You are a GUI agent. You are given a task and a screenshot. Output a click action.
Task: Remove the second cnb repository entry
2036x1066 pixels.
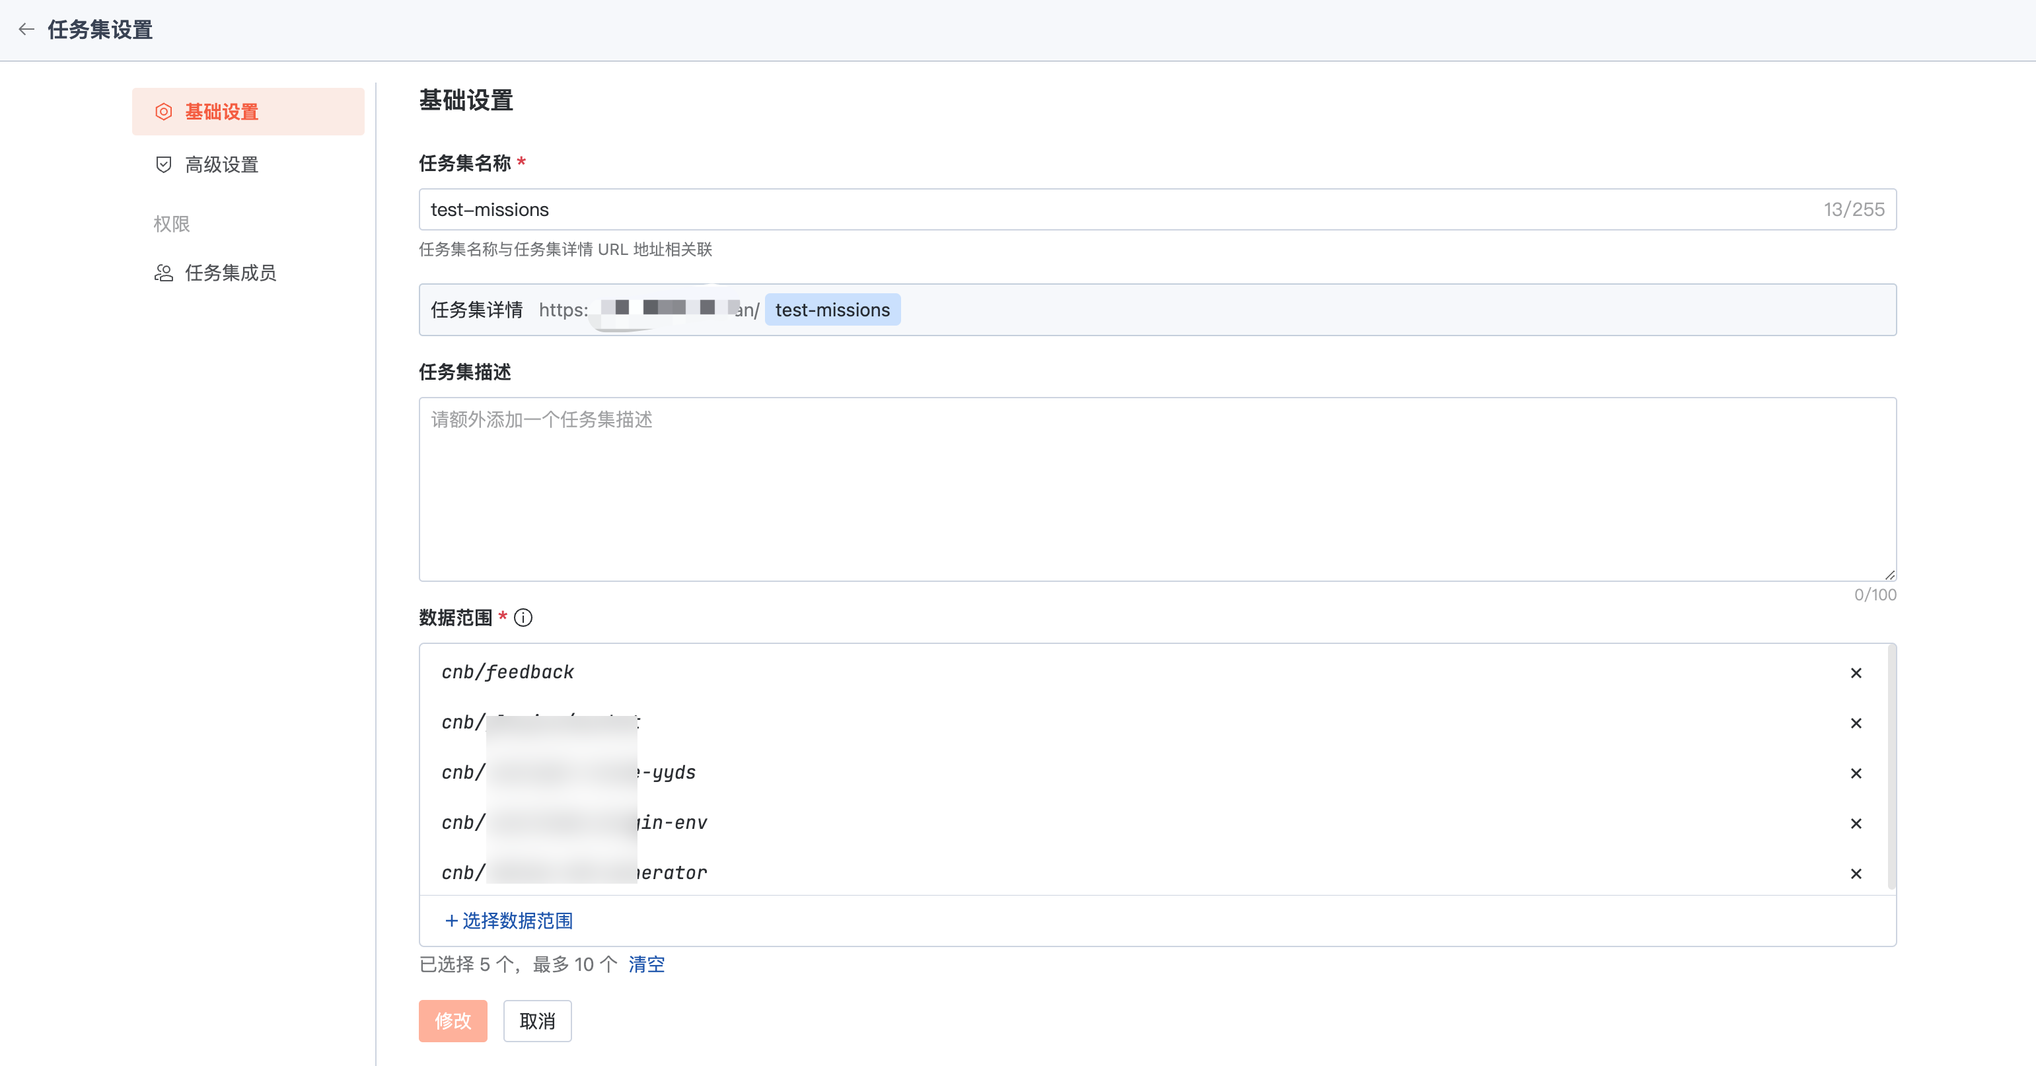click(x=1856, y=723)
